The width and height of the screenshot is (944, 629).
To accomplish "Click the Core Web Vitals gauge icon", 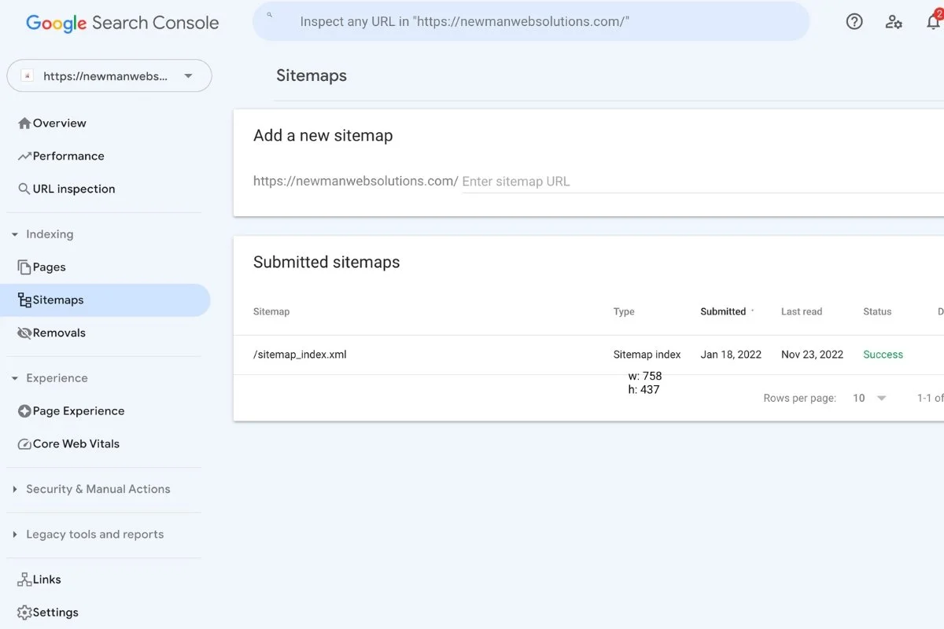I will 24,444.
